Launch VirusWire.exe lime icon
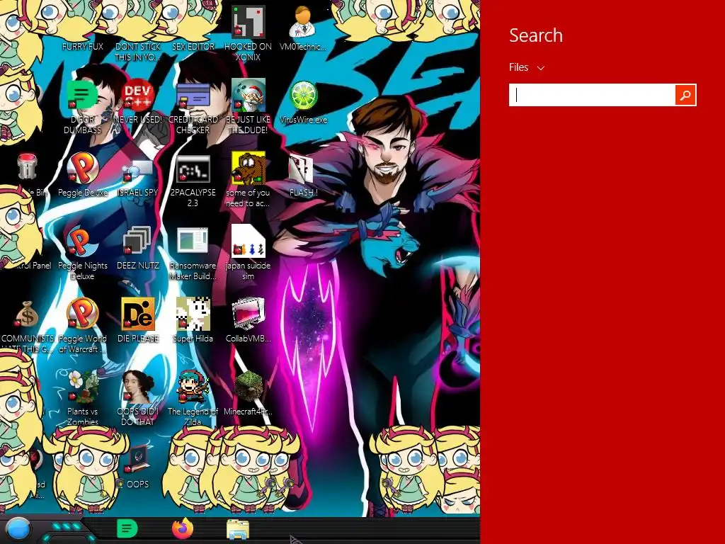 (303, 96)
